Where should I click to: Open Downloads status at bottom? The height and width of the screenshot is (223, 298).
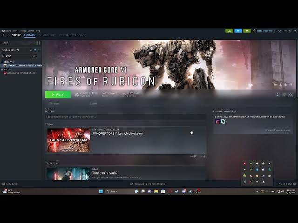(148, 184)
